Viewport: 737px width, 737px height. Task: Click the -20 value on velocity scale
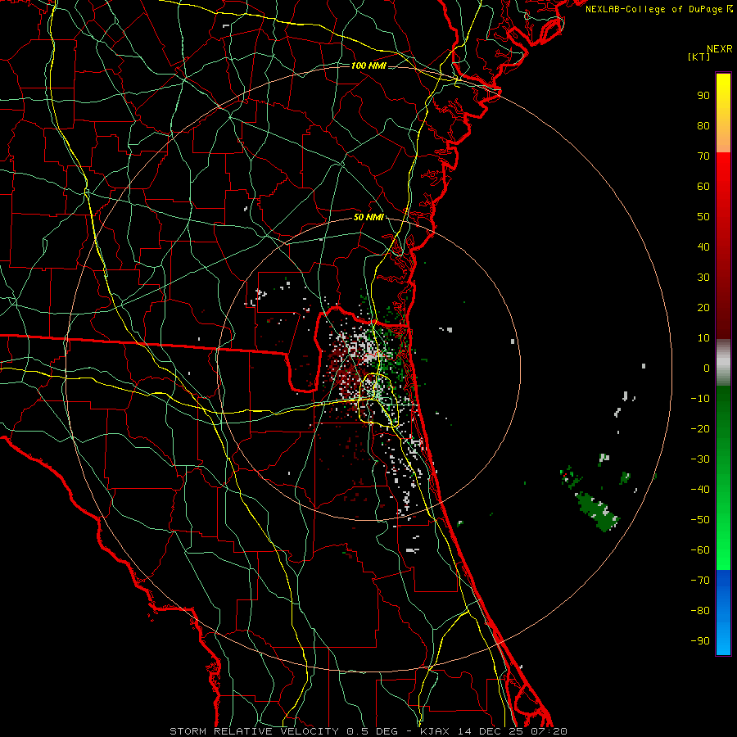click(700, 429)
